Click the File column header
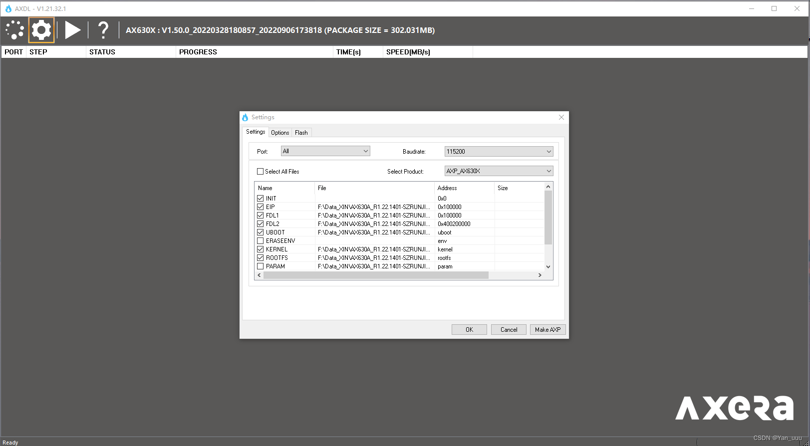This screenshot has height=446, width=810. click(x=375, y=188)
